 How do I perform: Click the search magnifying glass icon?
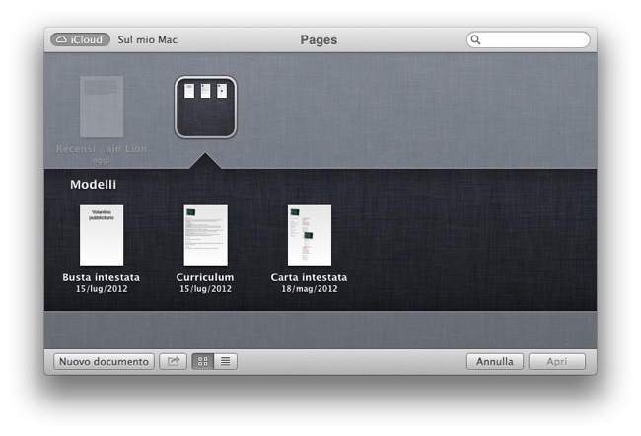(x=476, y=40)
